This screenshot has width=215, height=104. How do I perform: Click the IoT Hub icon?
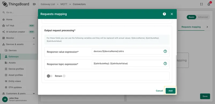(x=4, y=25)
